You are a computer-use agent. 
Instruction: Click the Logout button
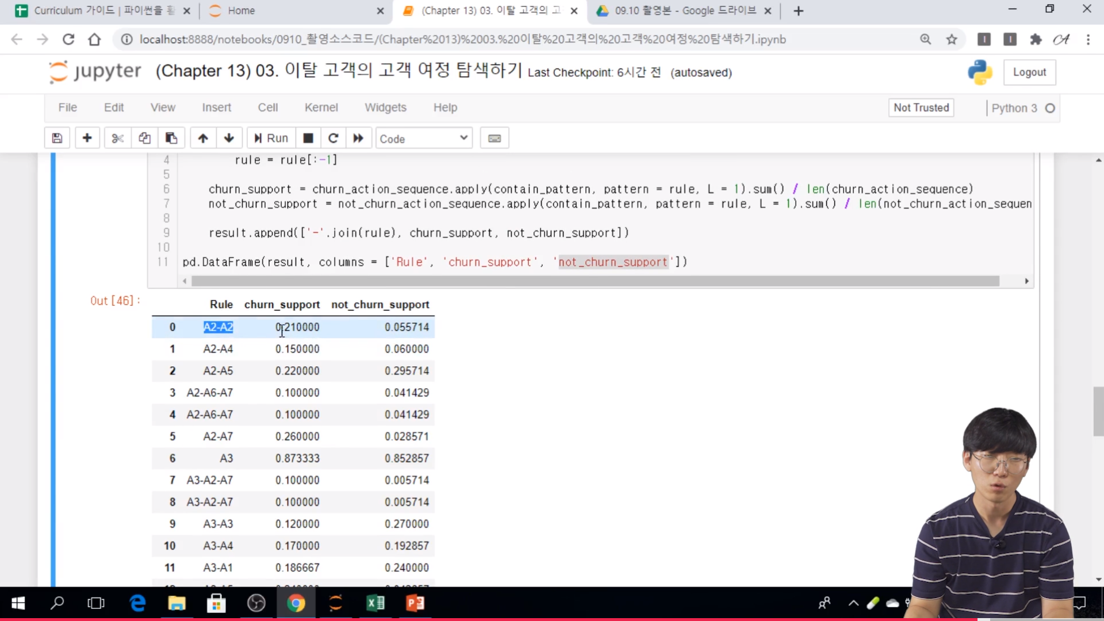coord(1029,72)
